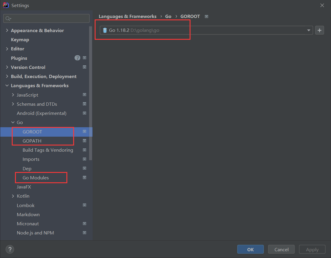331x258 pixels.
Task: Click the GOROOT row project icon
Action: pos(84,132)
